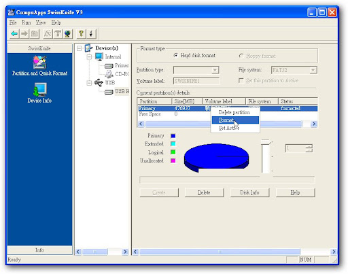348x274 pixels.
Task: Click partition list scroll right arrow
Action: (x=314, y=124)
